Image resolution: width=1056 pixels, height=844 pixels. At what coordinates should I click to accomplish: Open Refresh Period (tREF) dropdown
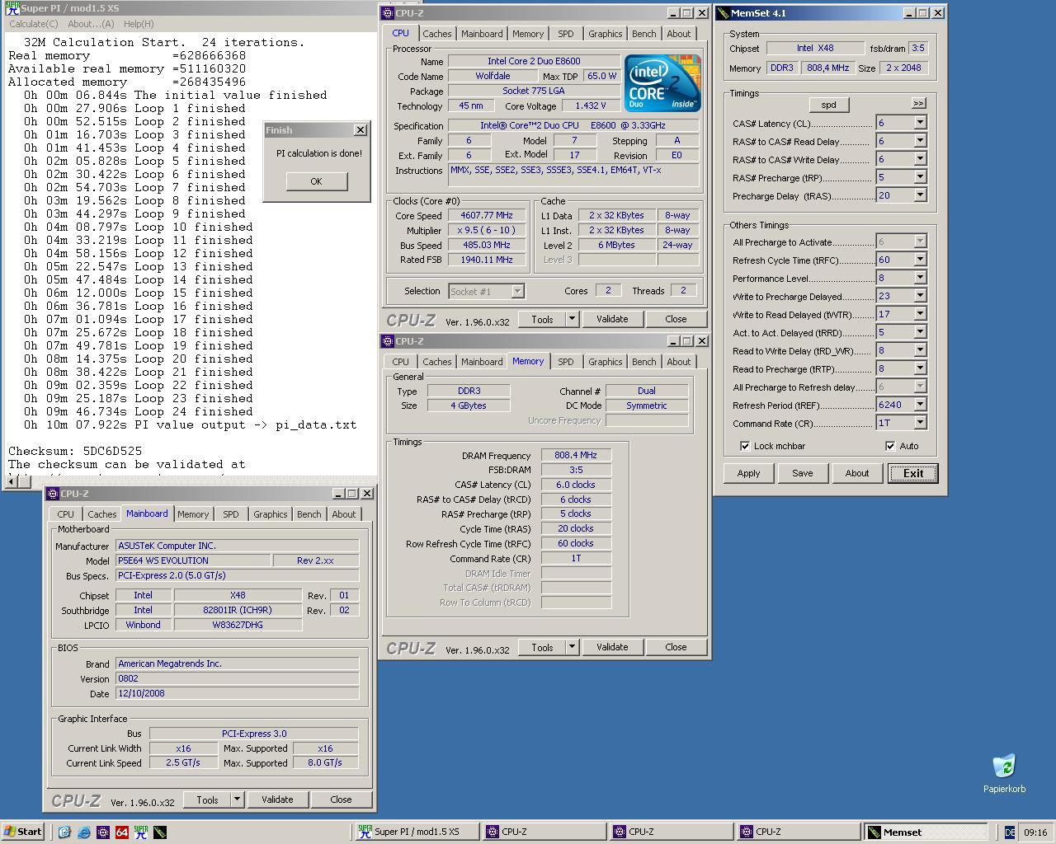[x=920, y=405]
